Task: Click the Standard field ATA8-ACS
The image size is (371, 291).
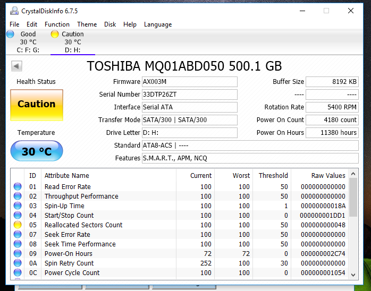Action: (x=250, y=145)
